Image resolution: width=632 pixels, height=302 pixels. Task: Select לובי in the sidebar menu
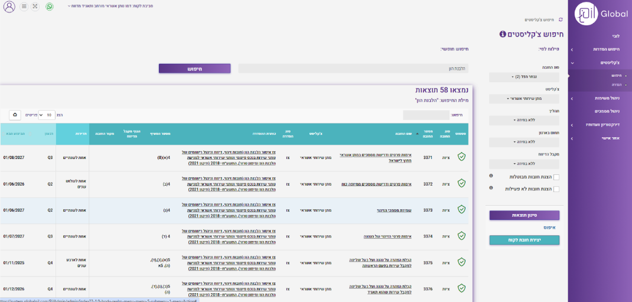(x=615, y=36)
